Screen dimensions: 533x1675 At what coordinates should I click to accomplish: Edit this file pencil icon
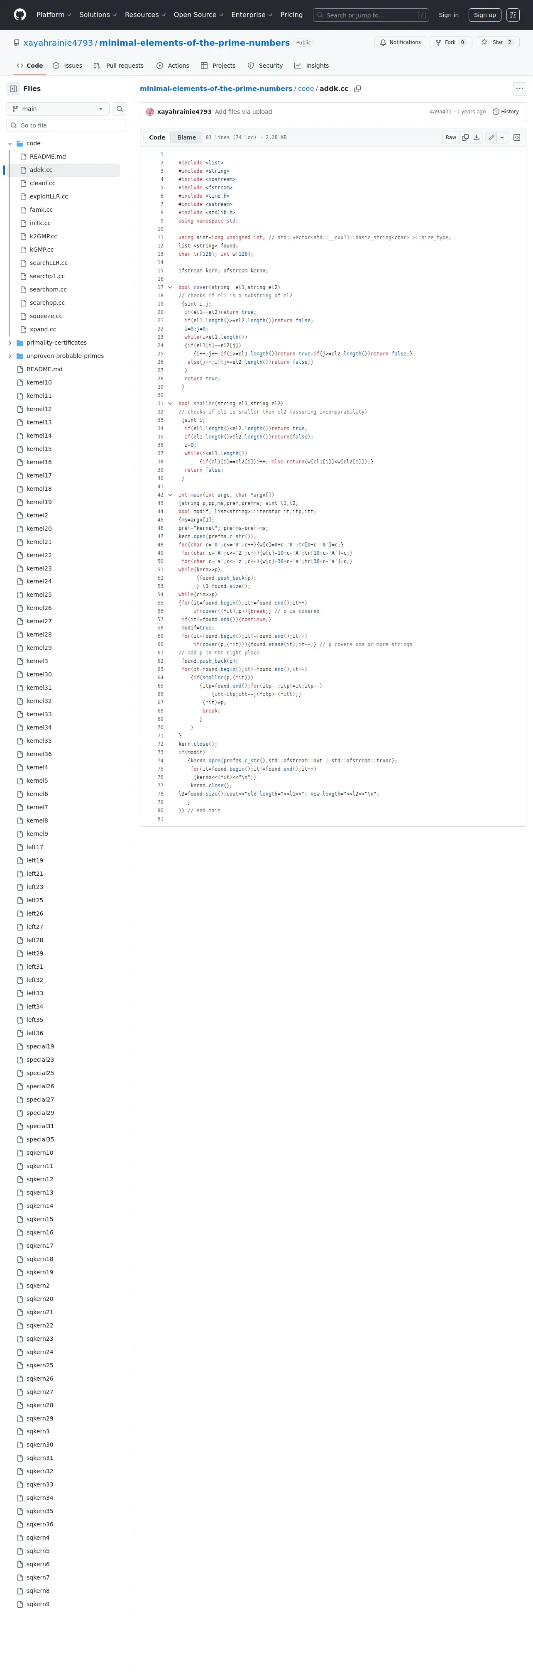[491, 137]
